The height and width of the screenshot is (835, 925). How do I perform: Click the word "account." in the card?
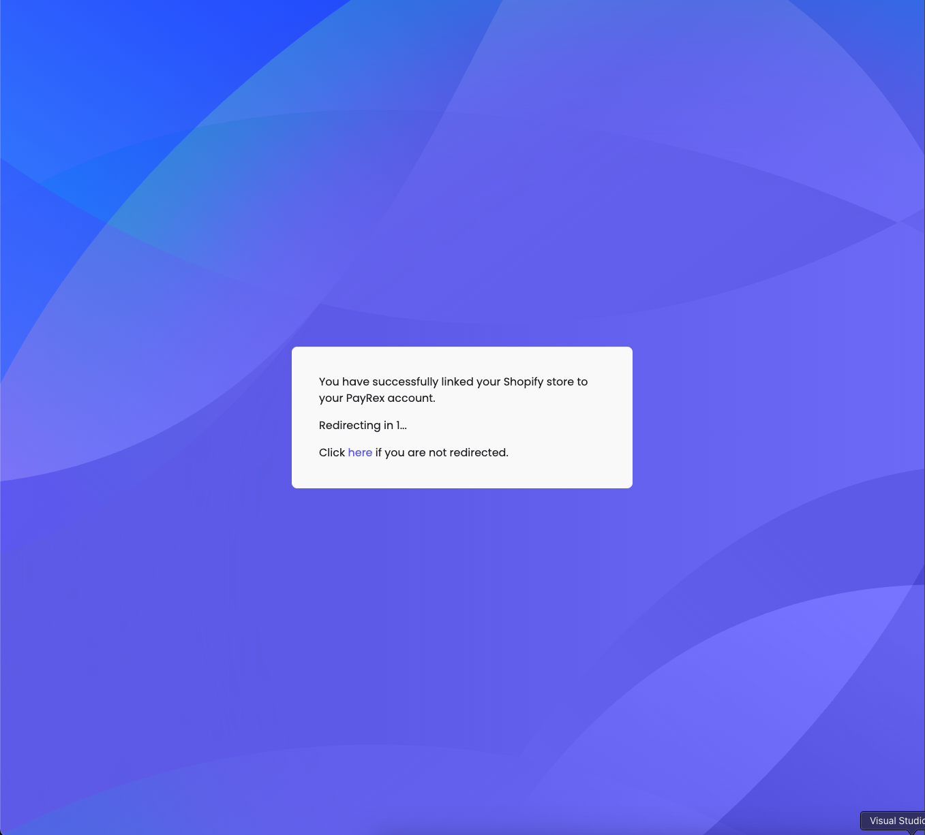(412, 398)
